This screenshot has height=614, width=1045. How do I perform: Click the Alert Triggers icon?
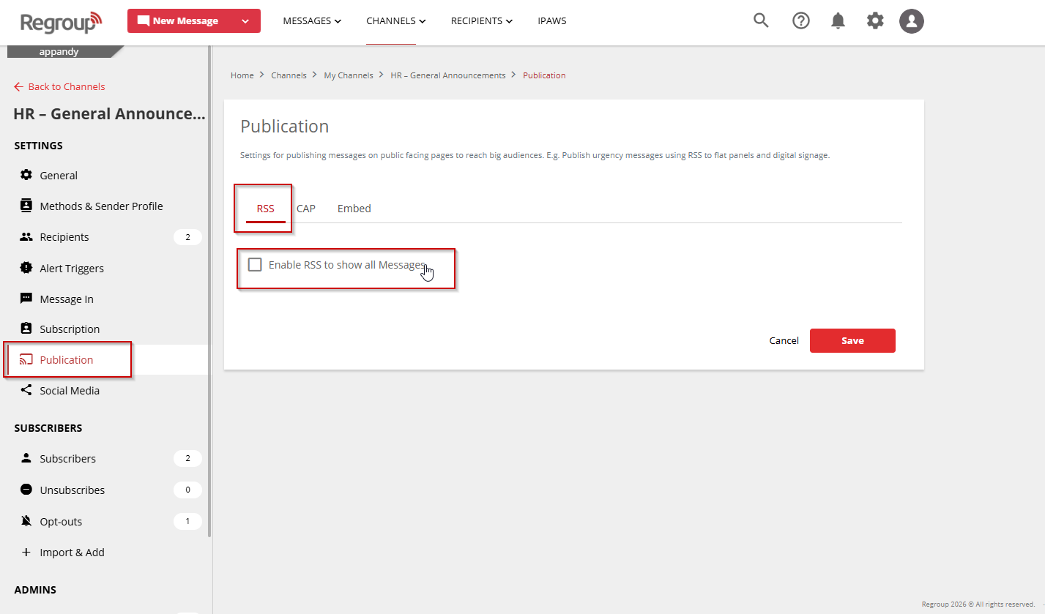point(26,268)
